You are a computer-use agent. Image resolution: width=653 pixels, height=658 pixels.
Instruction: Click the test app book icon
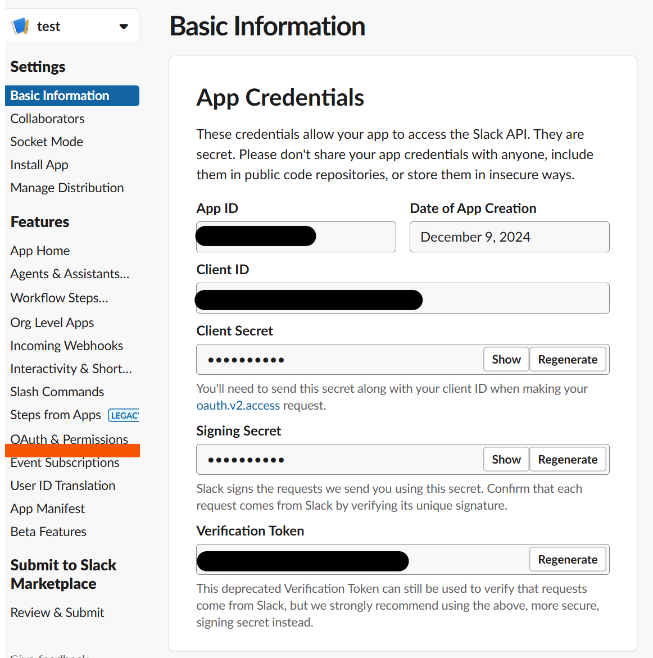[20, 26]
